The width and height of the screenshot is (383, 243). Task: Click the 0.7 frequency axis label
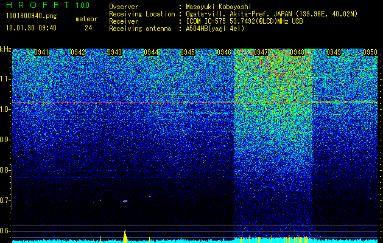pyautogui.click(x=5, y=200)
